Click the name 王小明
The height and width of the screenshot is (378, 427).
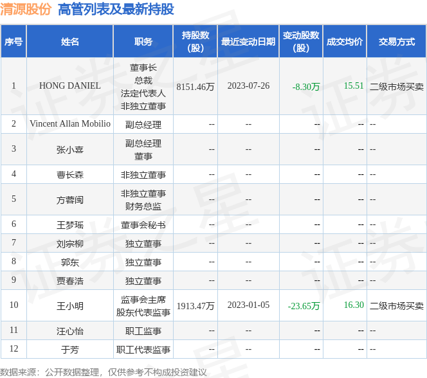tap(70, 306)
